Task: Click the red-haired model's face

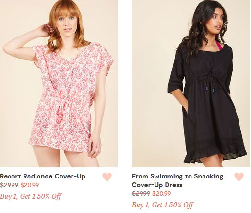Action: [67, 24]
